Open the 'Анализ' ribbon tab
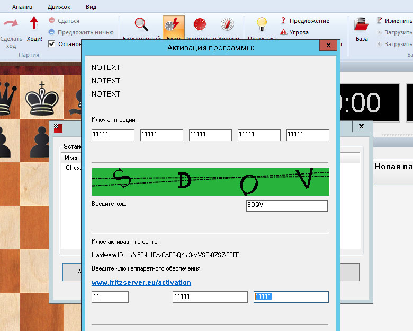413x331 pixels. tap(22, 7)
